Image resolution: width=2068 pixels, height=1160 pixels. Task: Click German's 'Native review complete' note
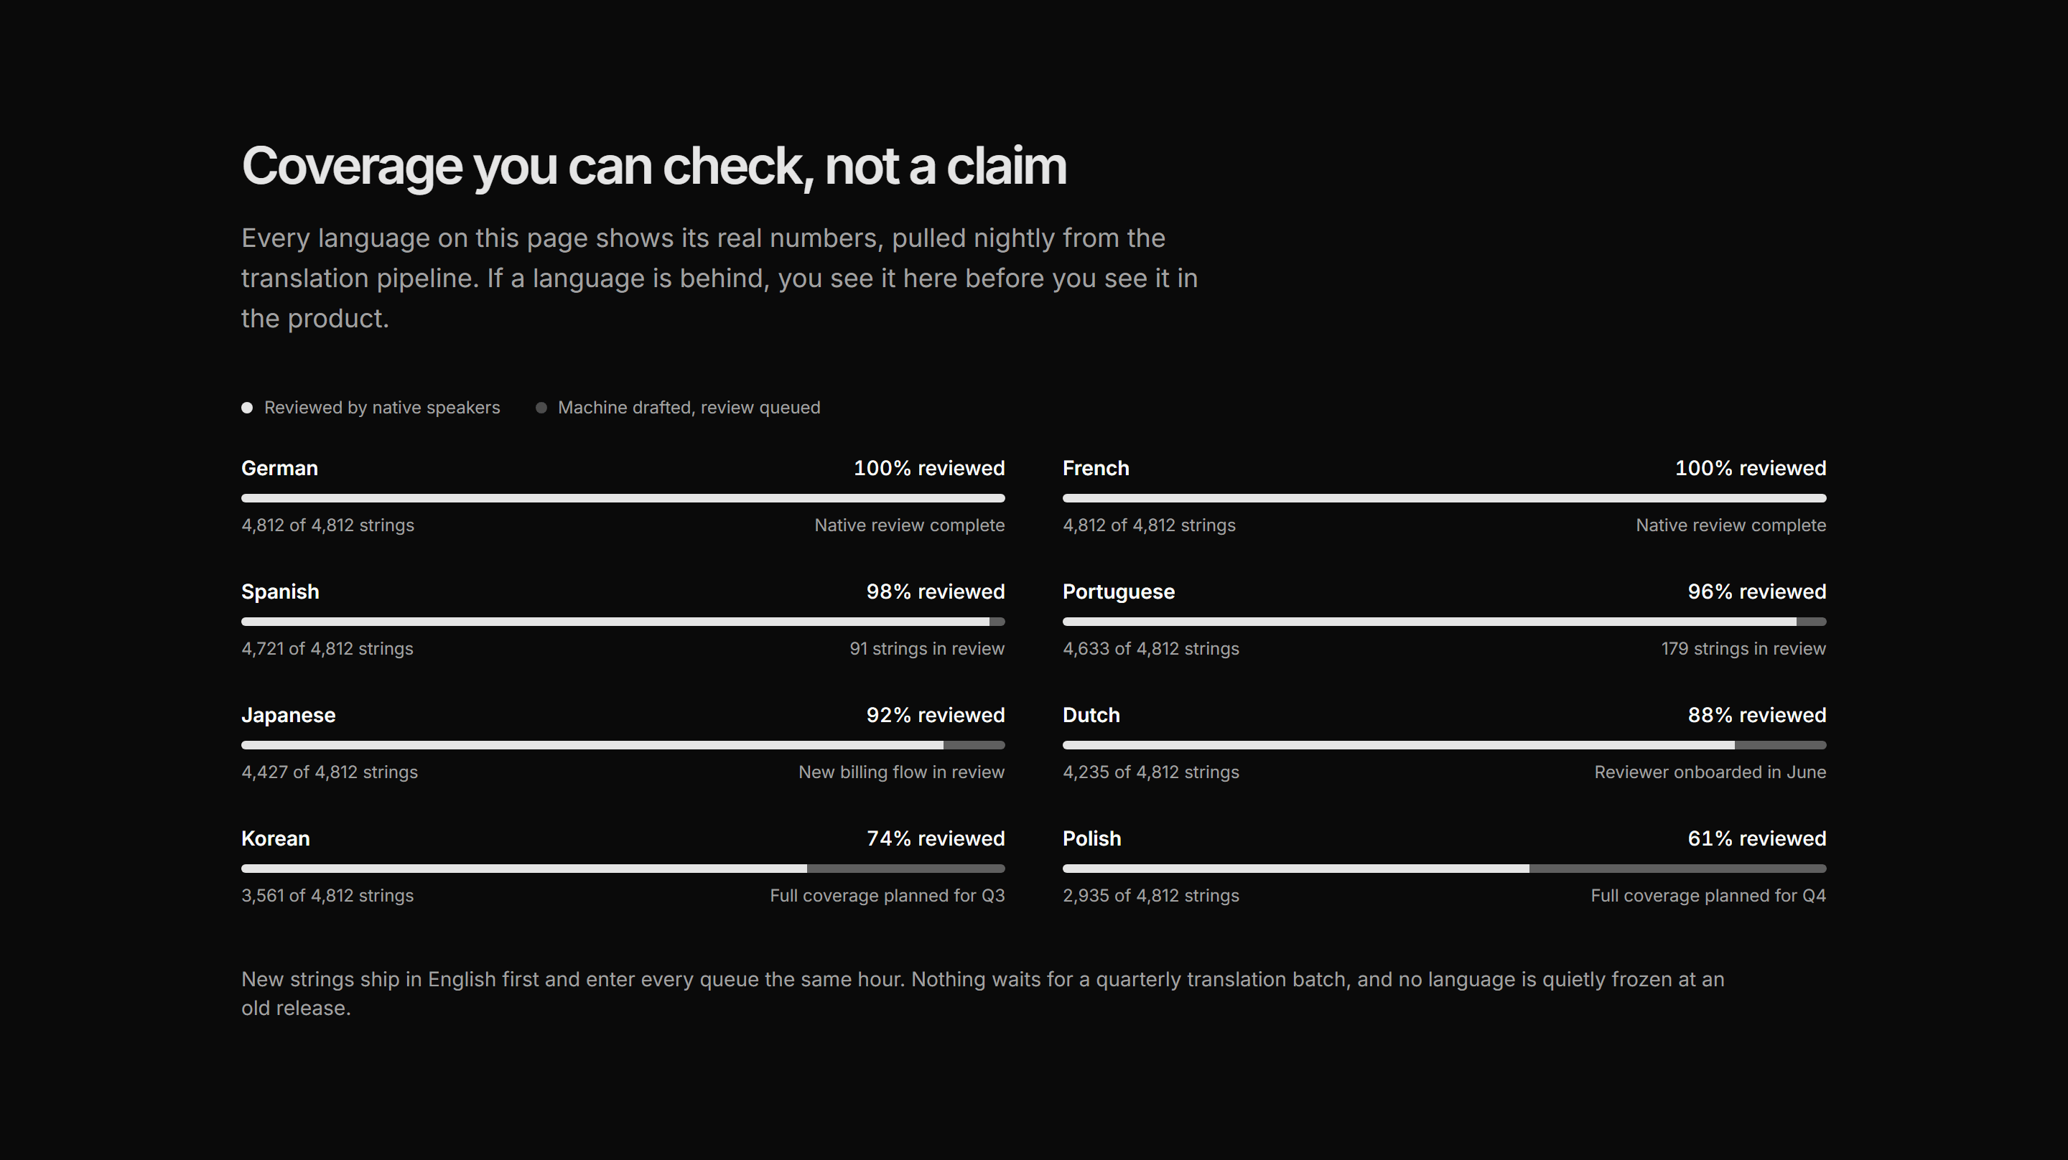[910, 525]
